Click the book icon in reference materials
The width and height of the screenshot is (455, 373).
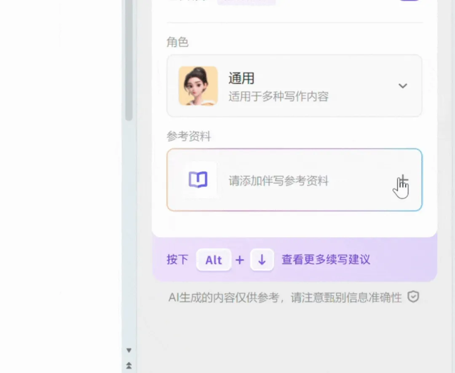[x=198, y=180]
